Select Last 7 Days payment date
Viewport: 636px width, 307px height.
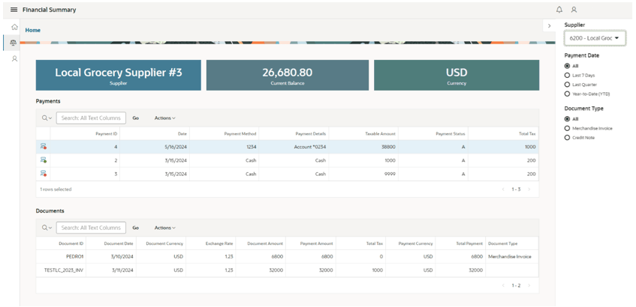[x=567, y=75]
